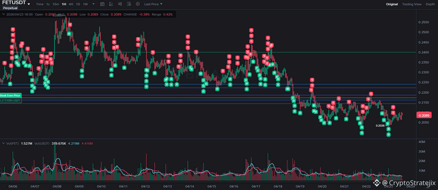Viewport: 438px width, 190px height.
Task: Click the CHANGE -0.38% value
Action: pyautogui.click(x=144, y=14)
